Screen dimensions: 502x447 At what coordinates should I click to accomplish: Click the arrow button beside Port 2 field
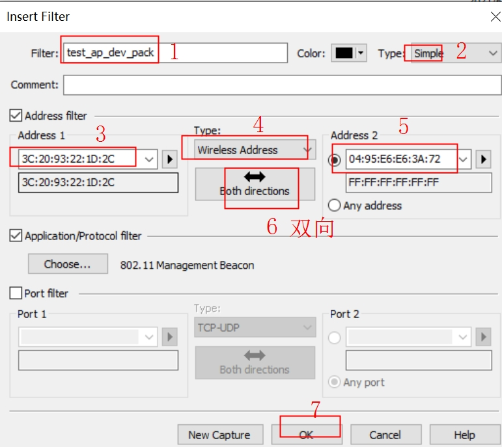click(x=483, y=336)
